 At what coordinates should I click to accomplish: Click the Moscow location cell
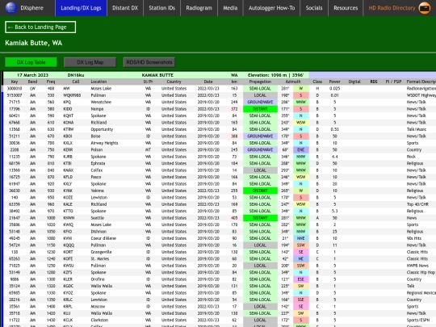coord(98,307)
